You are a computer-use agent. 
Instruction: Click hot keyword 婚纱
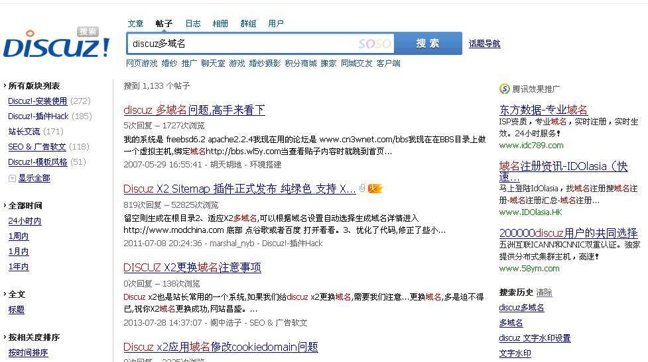tap(169, 64)
